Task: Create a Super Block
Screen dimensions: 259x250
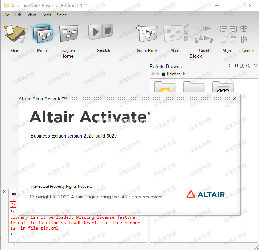Action: pos(147,34)
